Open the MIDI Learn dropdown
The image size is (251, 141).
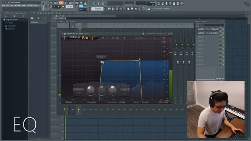coord(70,102)
